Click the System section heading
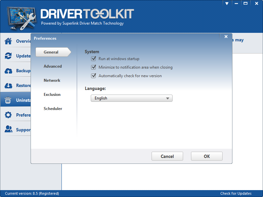The image size is (263, 197). 92,52
